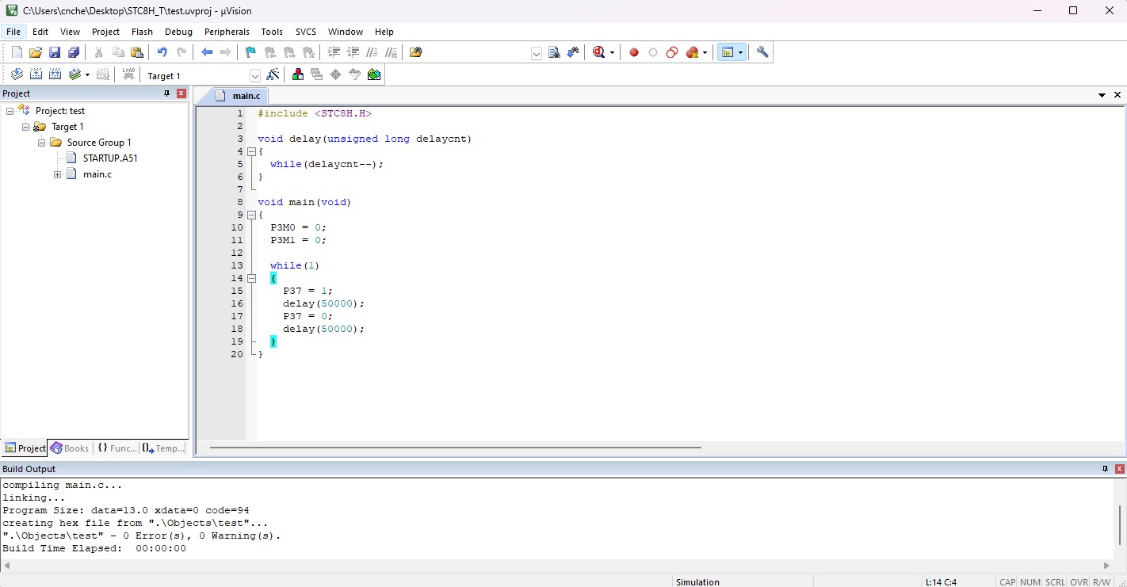This screenshot has width=1127, height=587.
Task: Collapse the while loop fold at line 14
Action: pos(251,278)
